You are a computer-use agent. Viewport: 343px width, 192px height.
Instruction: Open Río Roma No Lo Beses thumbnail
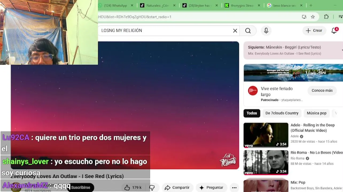(x=266, y=162)
